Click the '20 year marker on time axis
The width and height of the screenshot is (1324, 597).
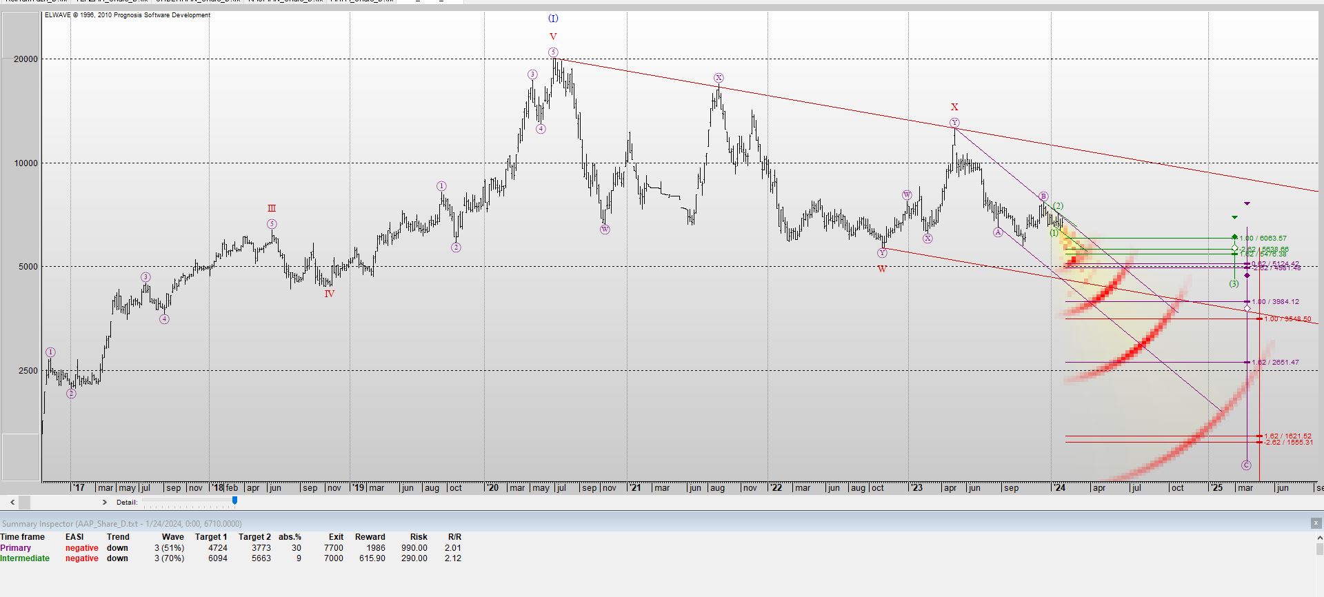492,487
